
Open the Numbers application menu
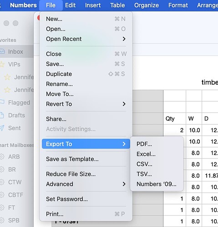[x=23, y=5]
